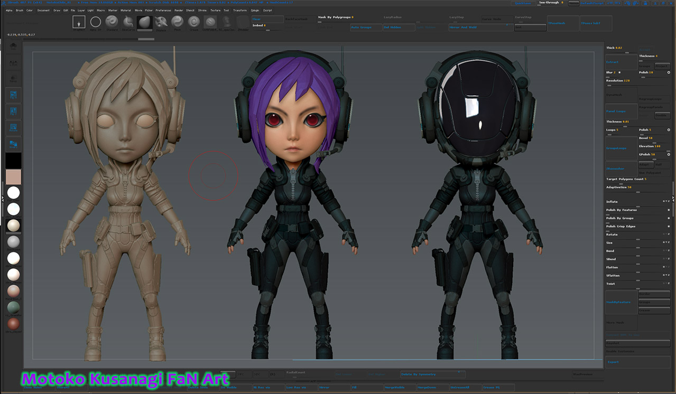
Task: Pick the cream-colored material sphere
Action: (13, 226)
